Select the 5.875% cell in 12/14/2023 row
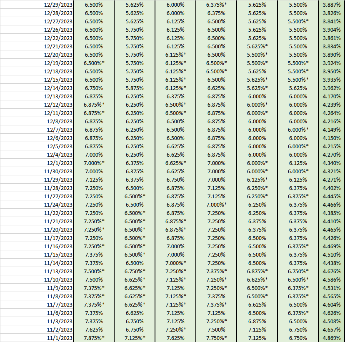The width and height of the screenshot is (345, 342). (135, 88)
